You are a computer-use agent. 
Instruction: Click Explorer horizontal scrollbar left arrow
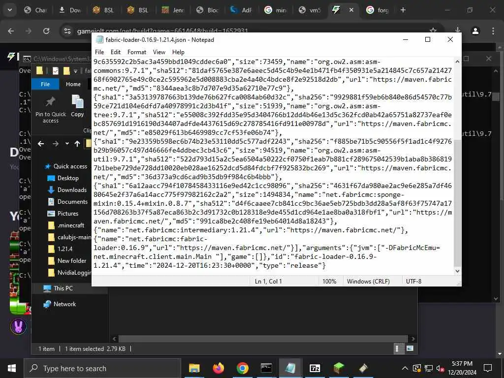[x=114, y=339]
